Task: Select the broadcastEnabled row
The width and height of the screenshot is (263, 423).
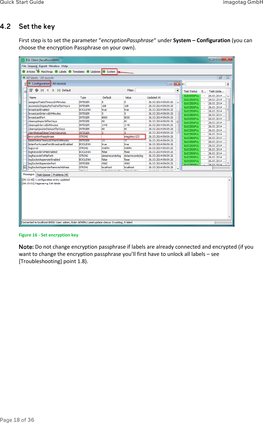Action: 102,110
